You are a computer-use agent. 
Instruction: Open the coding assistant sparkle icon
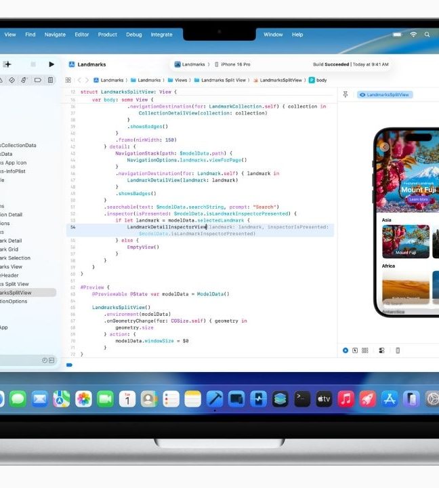click(7, 64)
